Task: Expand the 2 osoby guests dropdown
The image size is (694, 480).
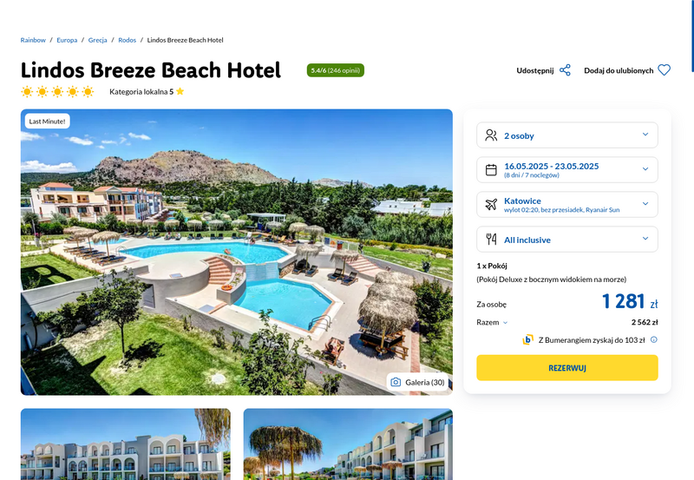Action: click(567, 135)
